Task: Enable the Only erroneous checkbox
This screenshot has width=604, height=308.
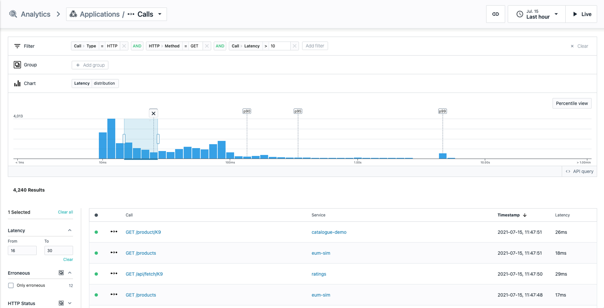Action: (11, 285)
